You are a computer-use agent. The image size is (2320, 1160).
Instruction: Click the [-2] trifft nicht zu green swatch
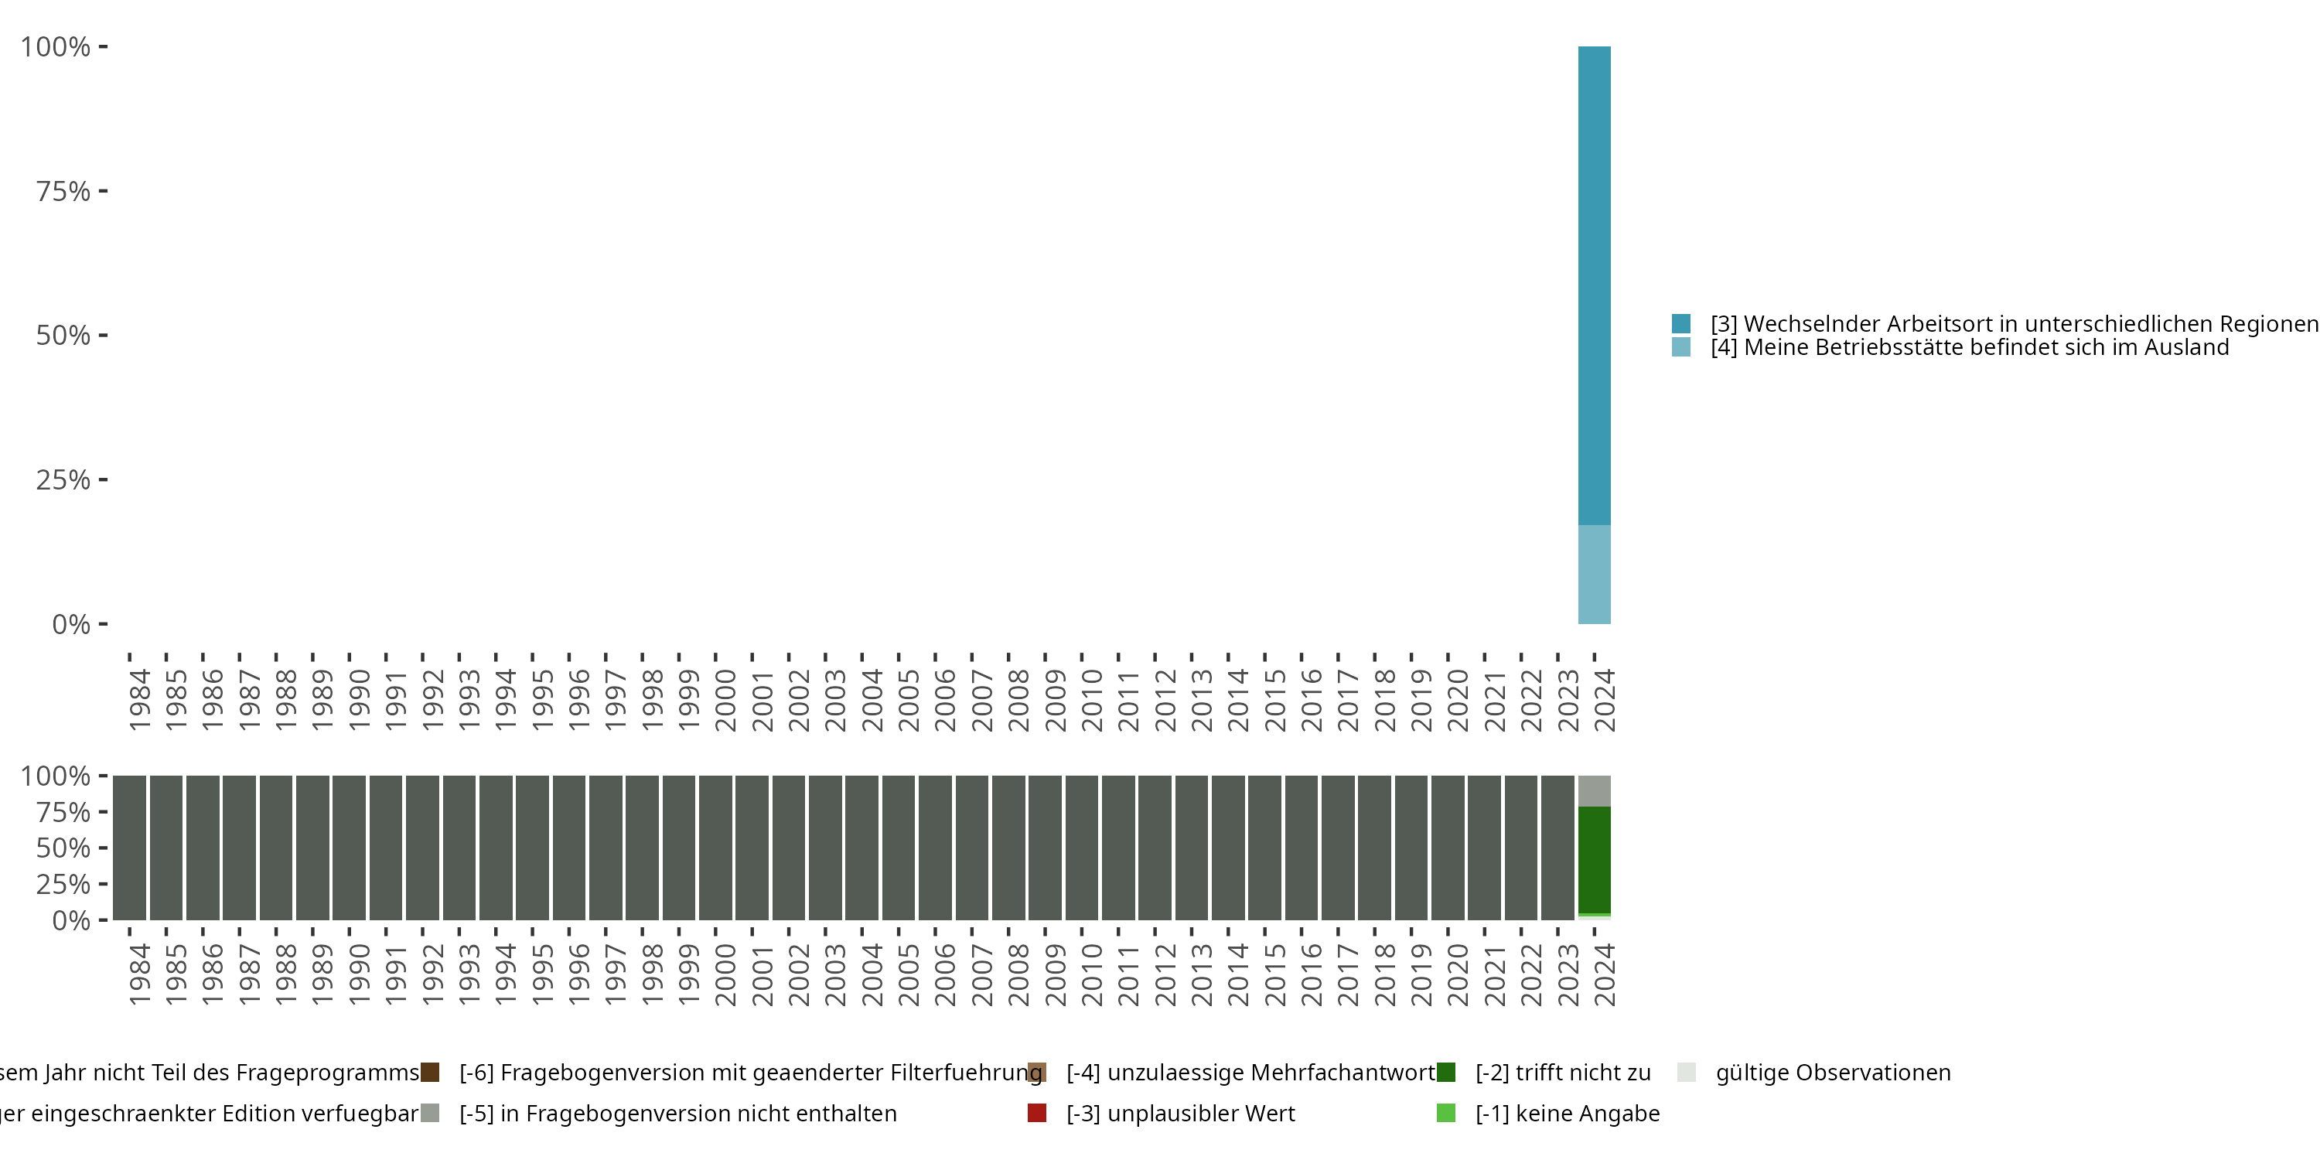click(x=1445, y=1072)
